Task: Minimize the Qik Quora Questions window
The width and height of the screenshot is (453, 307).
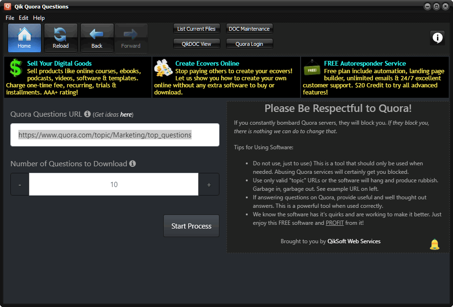Action: click(x=428, y=6)
